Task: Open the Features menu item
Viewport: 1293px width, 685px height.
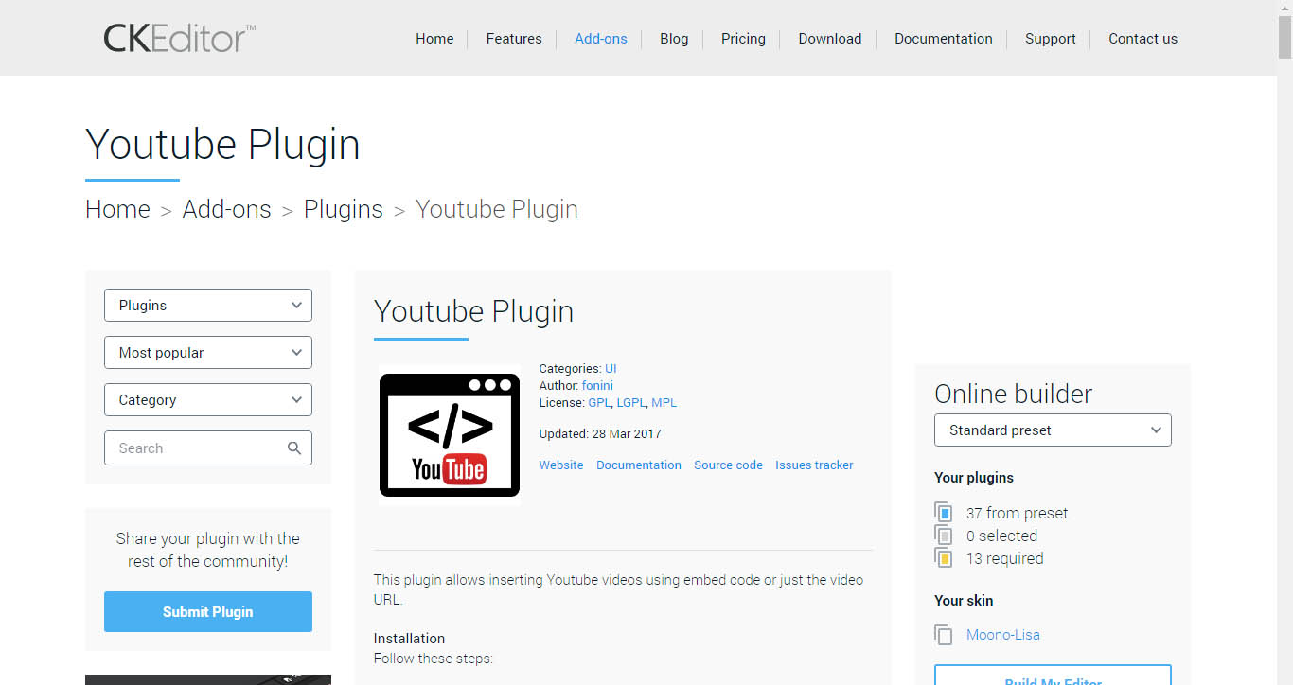Action: [514, 39]
